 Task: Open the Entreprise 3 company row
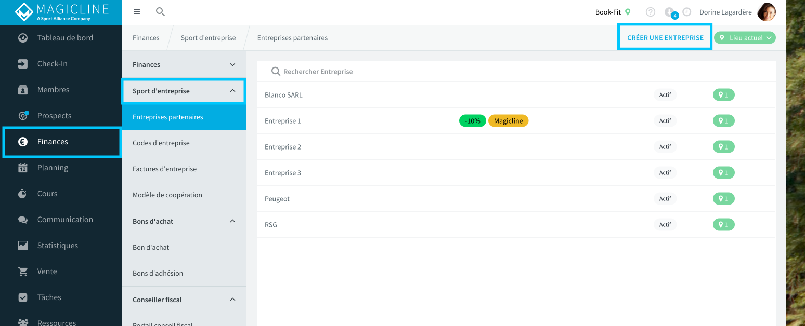[x=516, y=173]
